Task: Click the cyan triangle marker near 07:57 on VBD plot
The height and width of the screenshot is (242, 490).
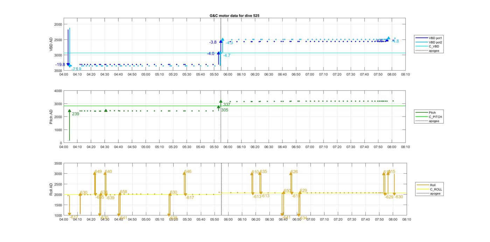Action: [388, 38]
